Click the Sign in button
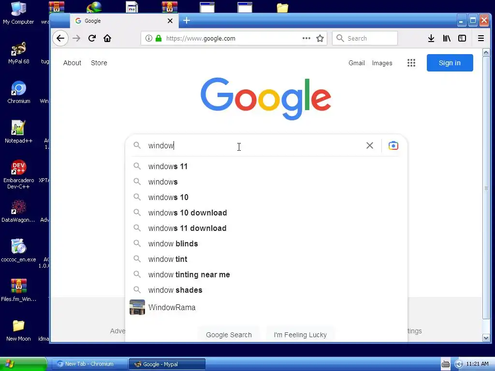The width and height of the screenshot is (495, 371). 450,63
